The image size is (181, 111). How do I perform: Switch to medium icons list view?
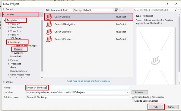(121, 10)
